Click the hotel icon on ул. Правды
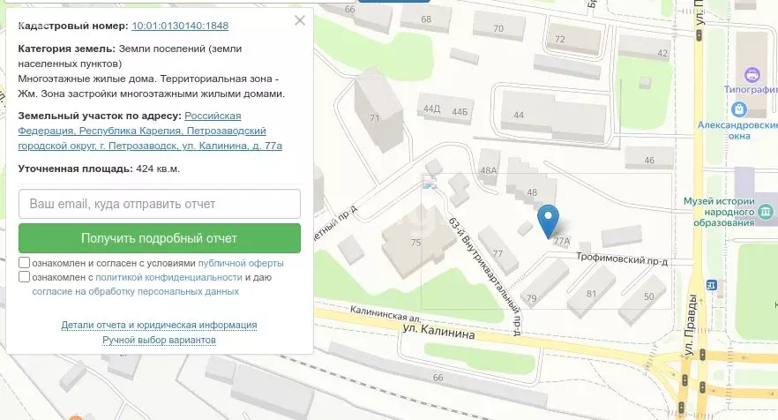Image resolution: width=778 pixels, height=420 pixels. pos(712,286)
